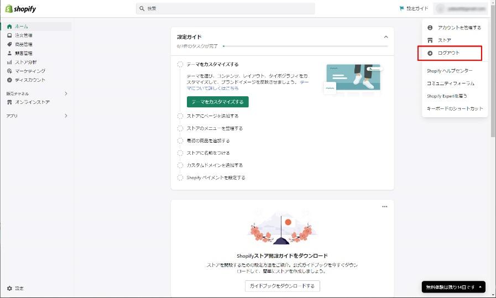The image size is (496, 298).
Task: Click the flag icon beside 設定ガイド
Action: [x=402, y=8]
